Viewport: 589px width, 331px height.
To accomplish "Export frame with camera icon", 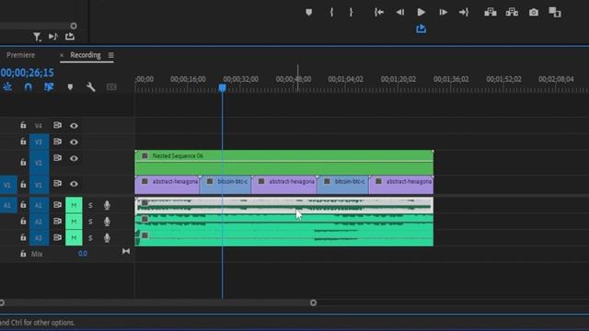I will [534, 12].
